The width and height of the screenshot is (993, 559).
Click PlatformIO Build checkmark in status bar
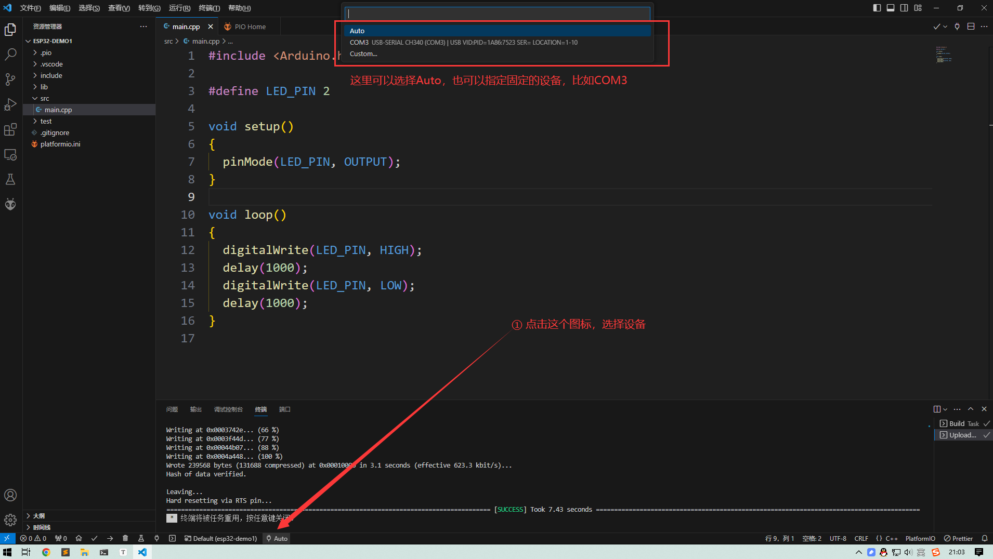94,538
